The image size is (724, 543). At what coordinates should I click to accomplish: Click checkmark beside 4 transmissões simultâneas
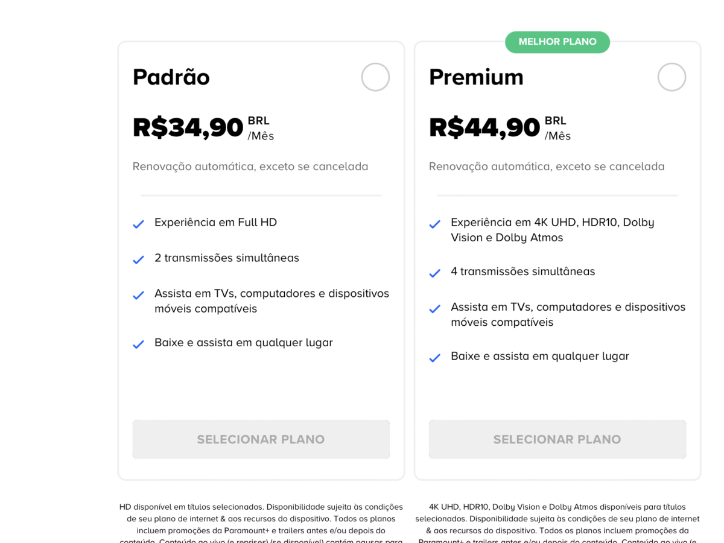pos(434,273)
